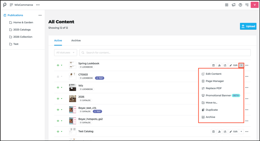The height and width of the screenshot is (141, 260).
Task: Open the Spring Lookbook title
Action: 89,64
